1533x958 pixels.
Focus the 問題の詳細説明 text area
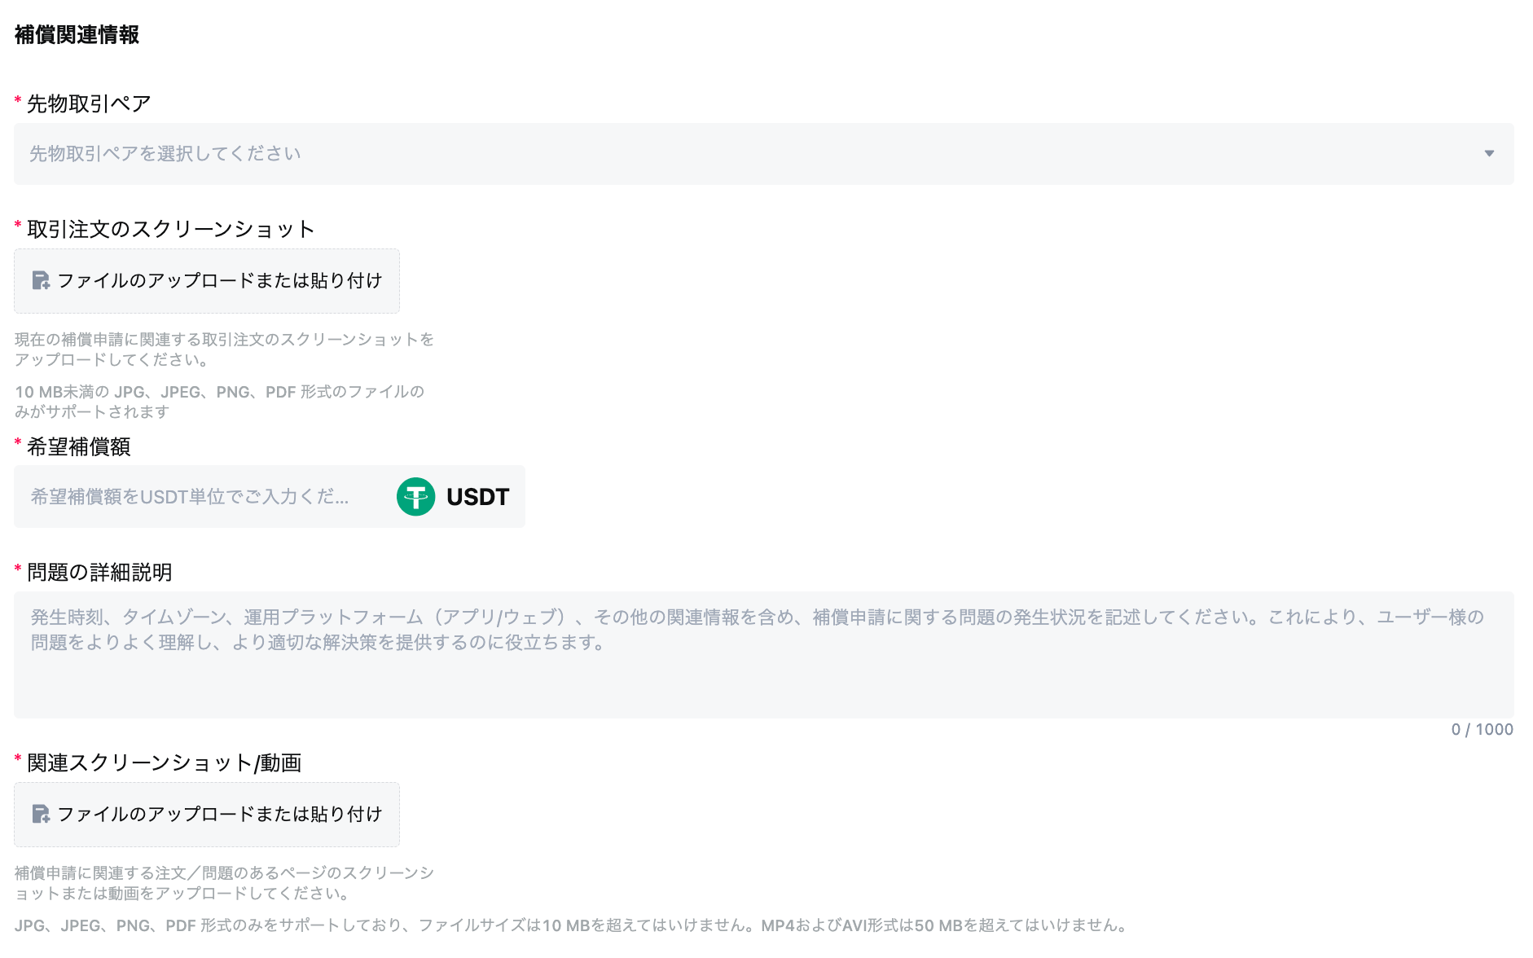763,655
